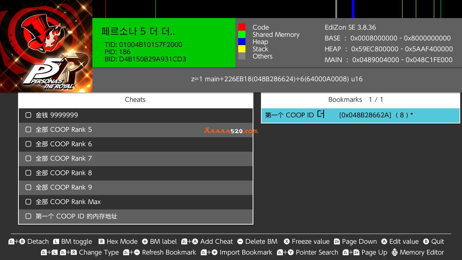This screenshot has width=462, height=260.
Task: Tick the 全部 COOP Rank 7 checkbox
Action: click(28, 159)
